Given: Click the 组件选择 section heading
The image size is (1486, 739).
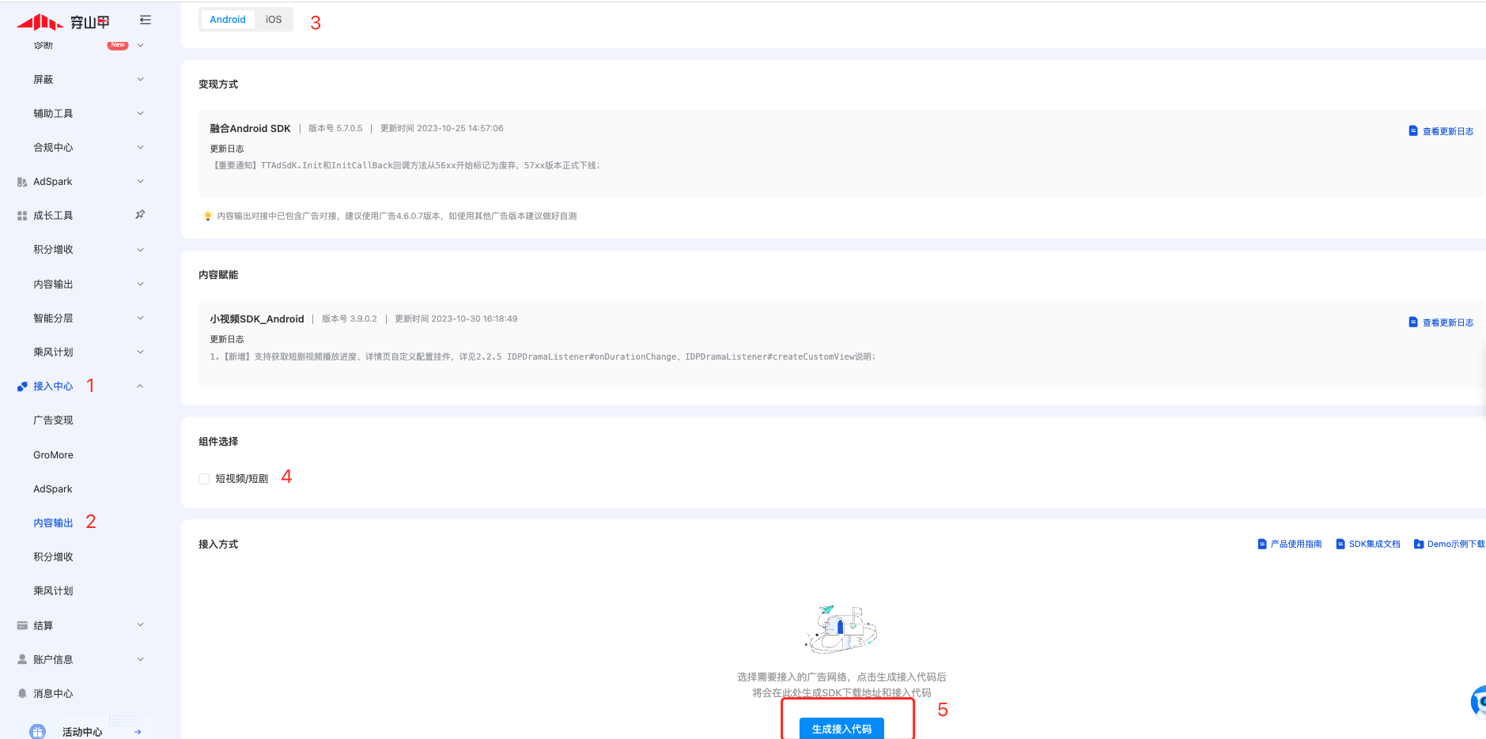Looking at the screenshot, I should pos(218,442).
